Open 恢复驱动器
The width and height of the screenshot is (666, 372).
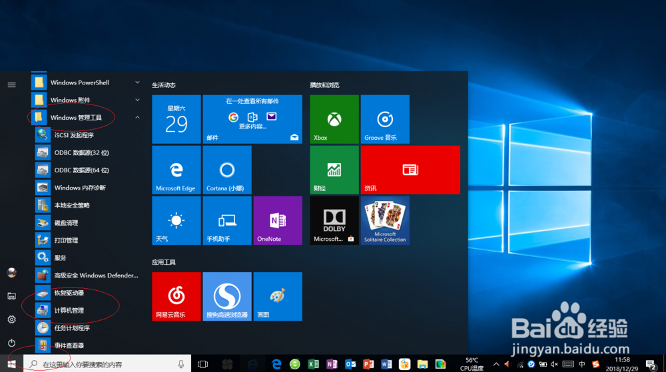tap(87, 293)
